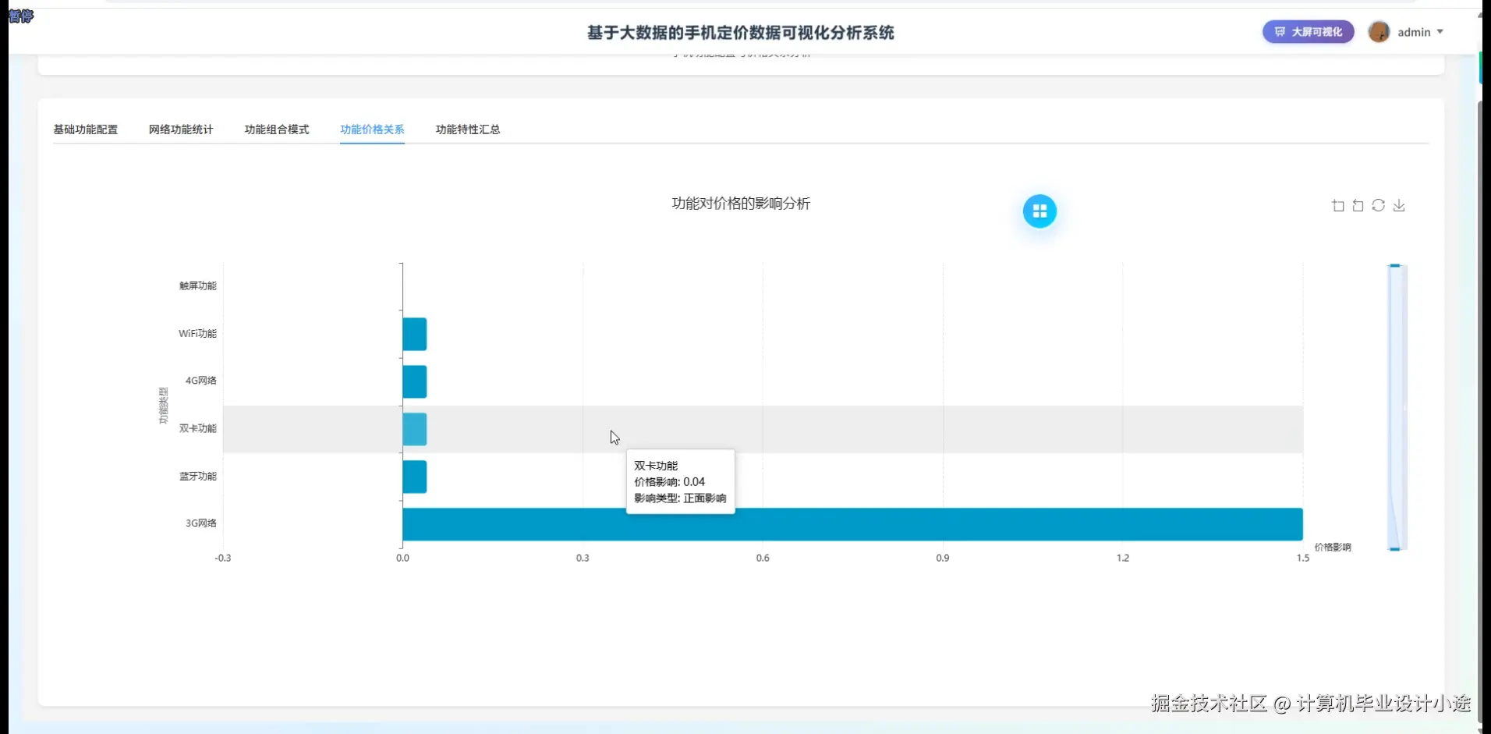
Task: Expand the admin account dropdown arrow
Action: click(x=1440, y=32)
